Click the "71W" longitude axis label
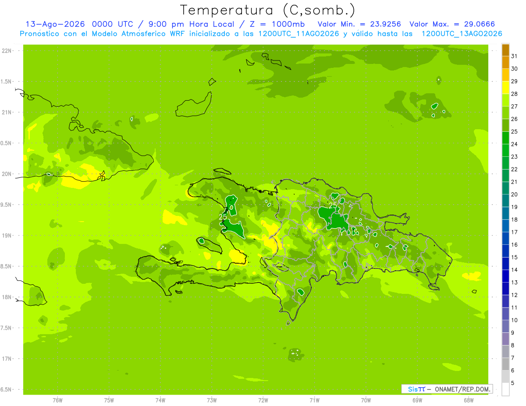 [x=314, y=400]
